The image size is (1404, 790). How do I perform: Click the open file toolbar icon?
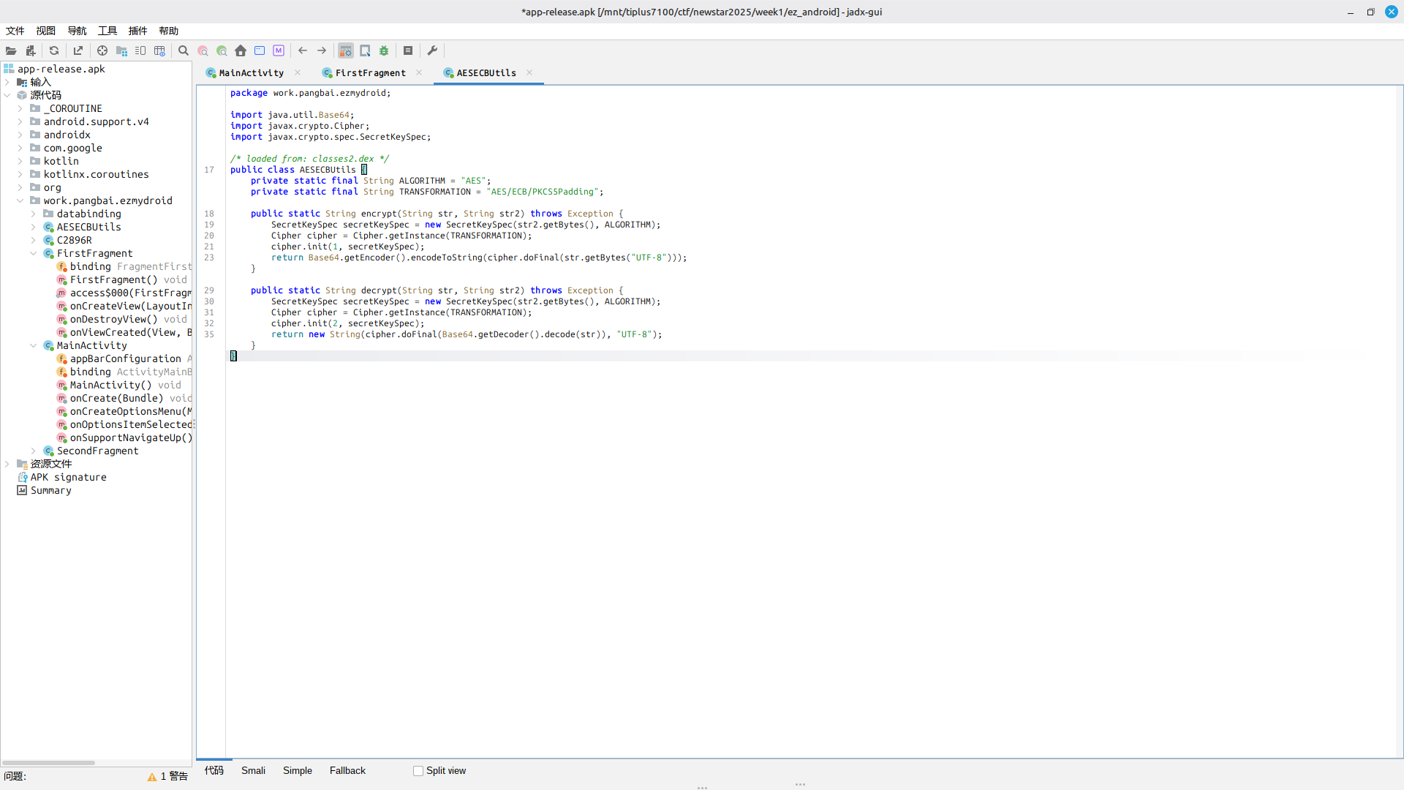(x=11, y=50)
